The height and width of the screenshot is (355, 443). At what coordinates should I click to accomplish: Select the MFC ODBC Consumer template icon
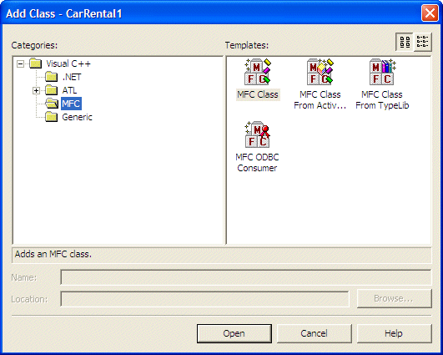pyautogui.click(x=258, y=134)
